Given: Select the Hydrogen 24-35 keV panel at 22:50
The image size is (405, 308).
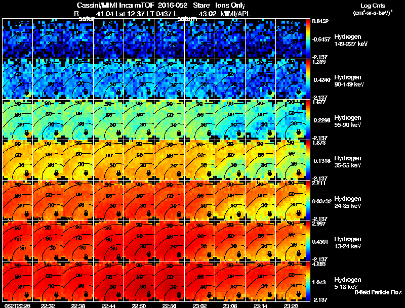Looking at the screenshot, I should [x=139, y=201].
